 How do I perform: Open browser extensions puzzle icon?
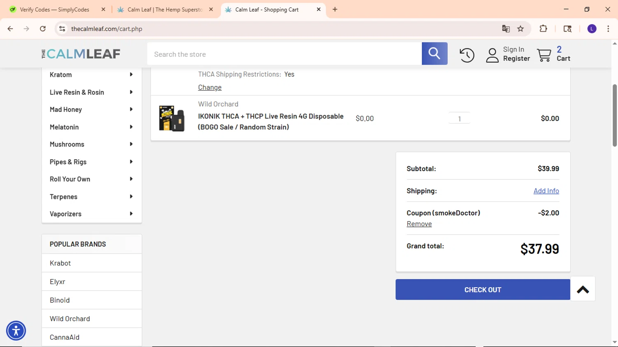(543, 28)
